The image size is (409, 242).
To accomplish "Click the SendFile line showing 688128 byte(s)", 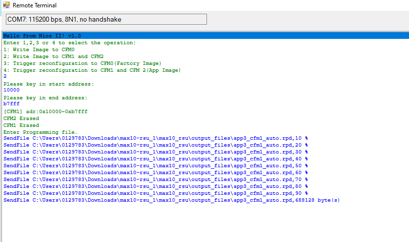I will [x=171, y=200].
